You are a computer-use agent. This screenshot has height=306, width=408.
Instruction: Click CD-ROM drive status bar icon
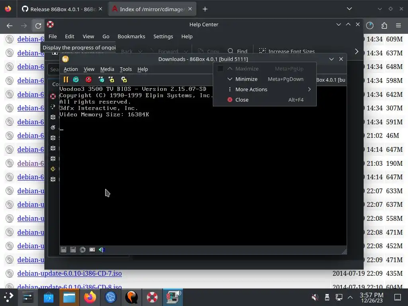[83, 250]
